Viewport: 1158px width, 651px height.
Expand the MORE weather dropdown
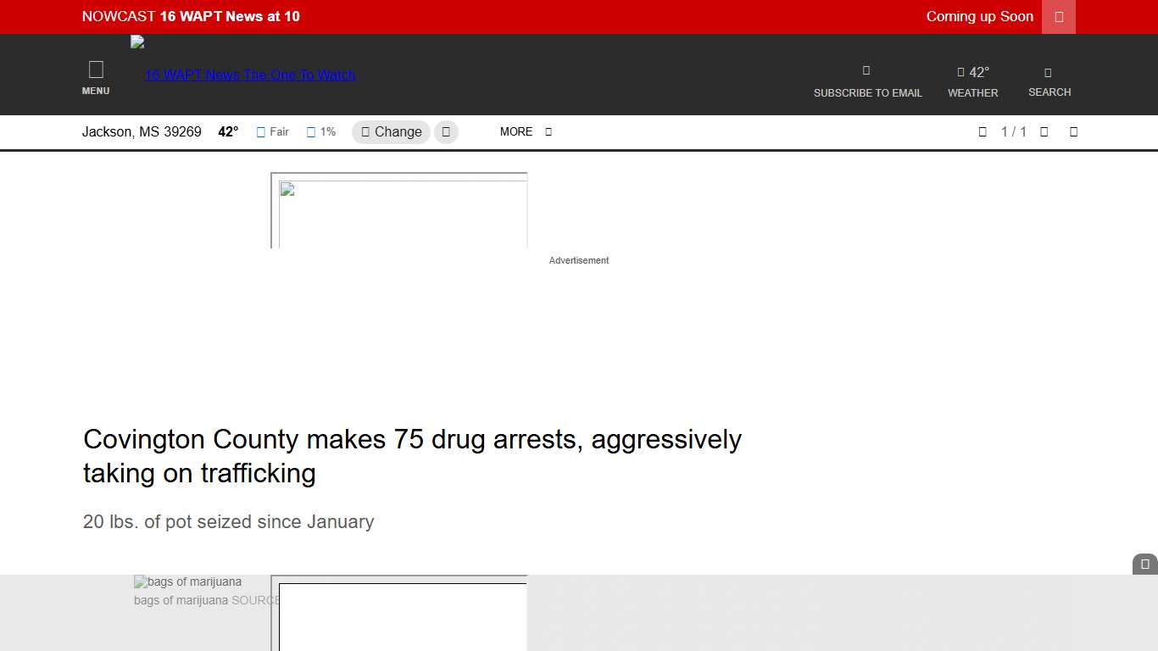[526, 131]
